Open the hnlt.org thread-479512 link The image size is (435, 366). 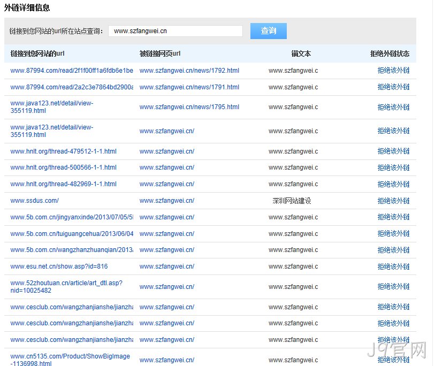(64, 151)
